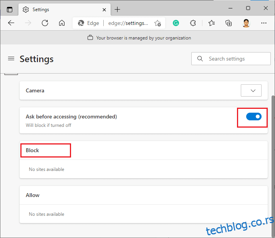Close the Settings tab
Image resolution: width=275 pixels, height=238 pixels.
pos(104,10)
